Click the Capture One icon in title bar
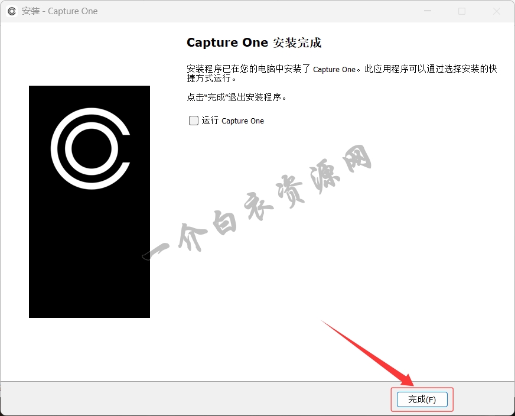 coord(12,11)
